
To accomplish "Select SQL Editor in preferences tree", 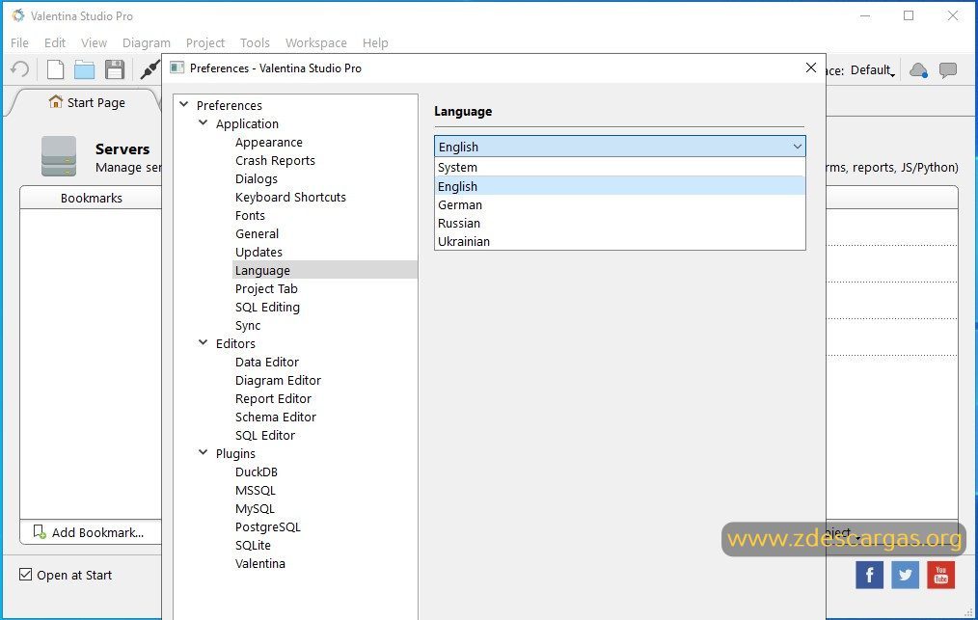I will click(x=265, y=435).
